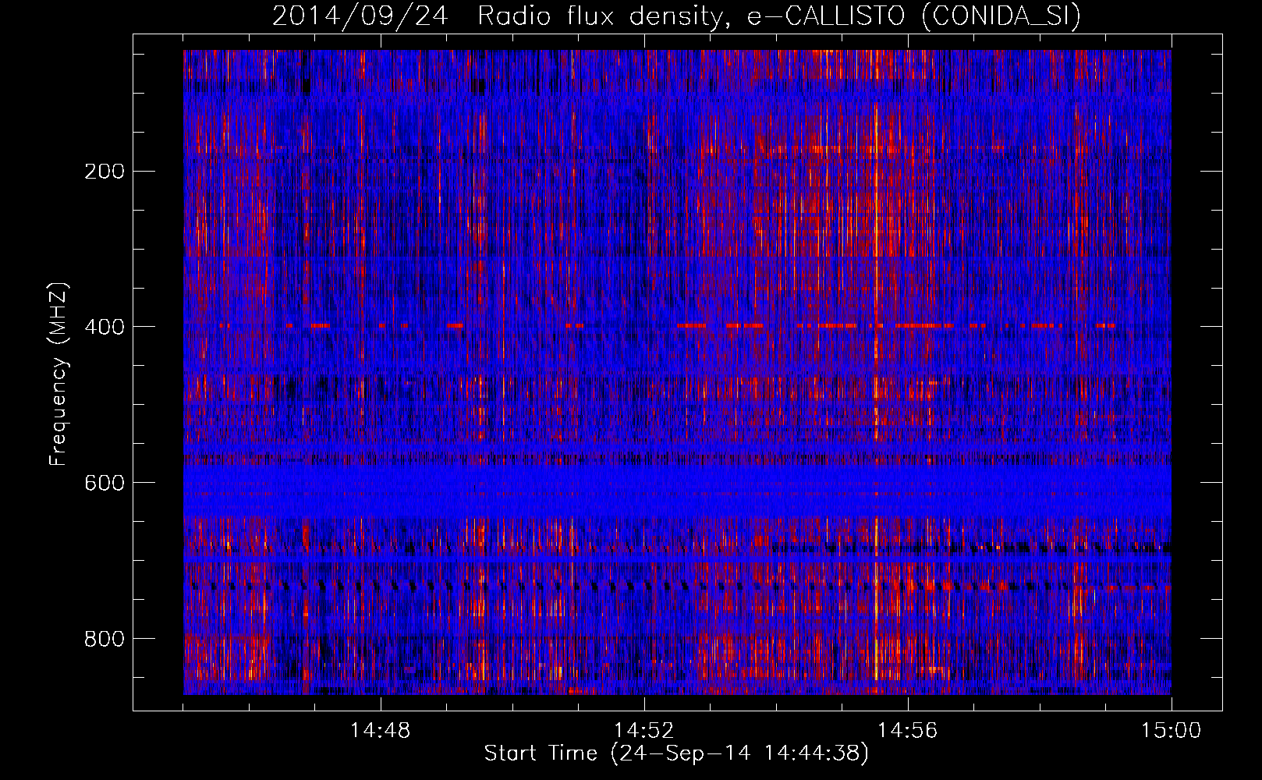Select the 'e-CALLISTO (CONIDA_SI)' title text

[914, 17]
